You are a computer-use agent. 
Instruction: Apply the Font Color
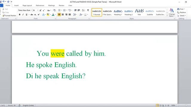click(x=53, y=15)
